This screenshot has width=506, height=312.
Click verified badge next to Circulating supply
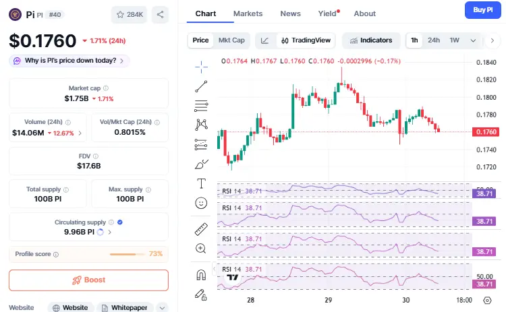click(x=120, y=222)
